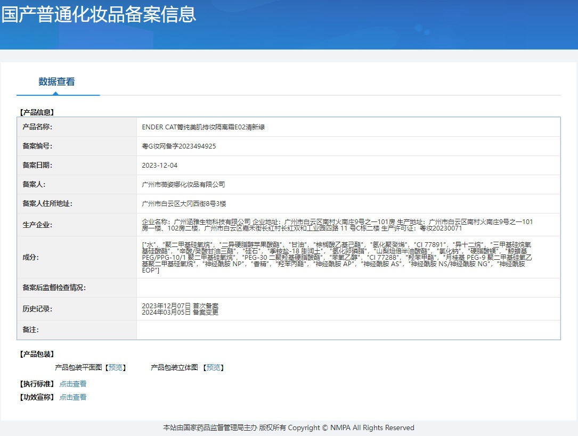Image resolution: width=578 pixels, height=436 pixels.
Task: Click history entry 2023年12月07日 首次备案
Action: 180,306
